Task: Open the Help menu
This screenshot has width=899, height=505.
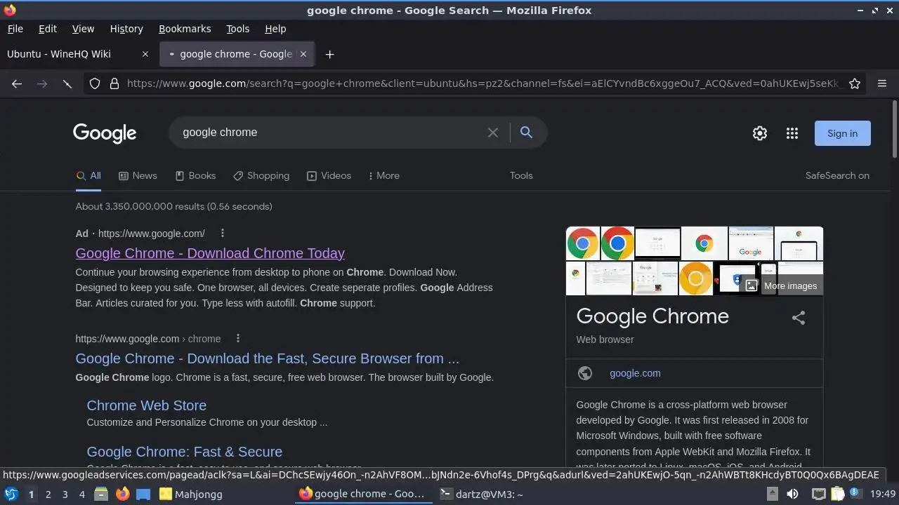Action: [275, 29]
